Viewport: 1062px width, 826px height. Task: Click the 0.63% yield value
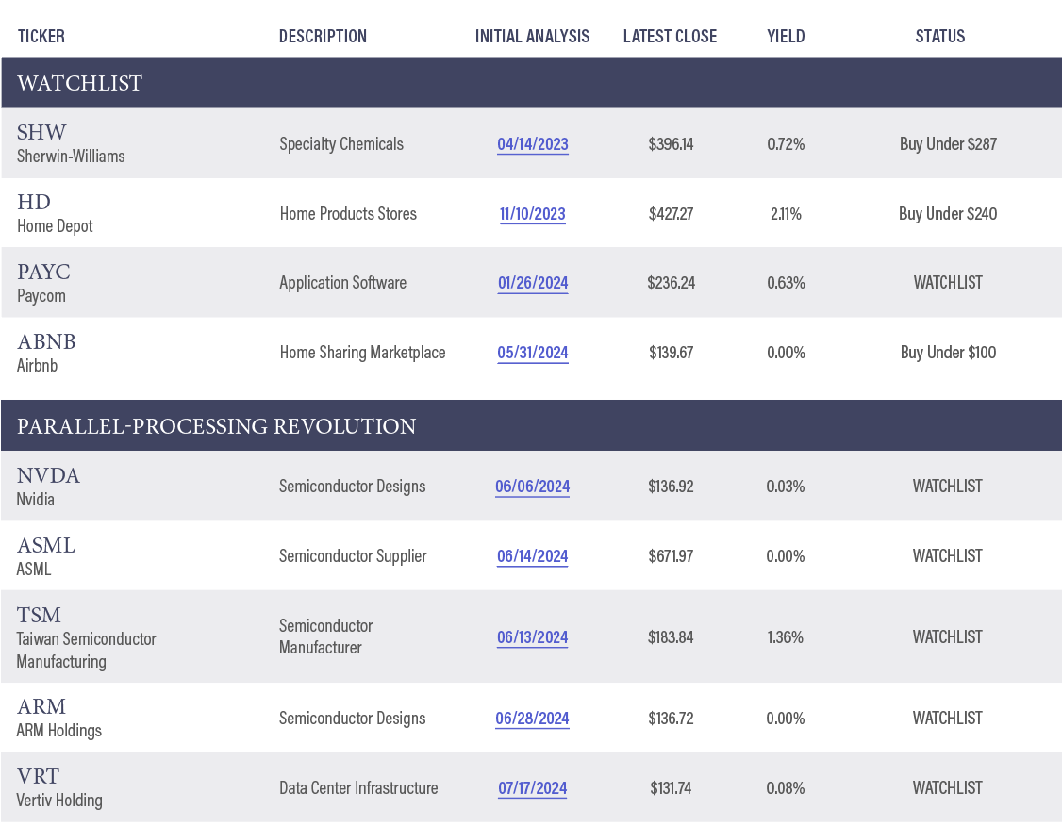coord(786,283)
